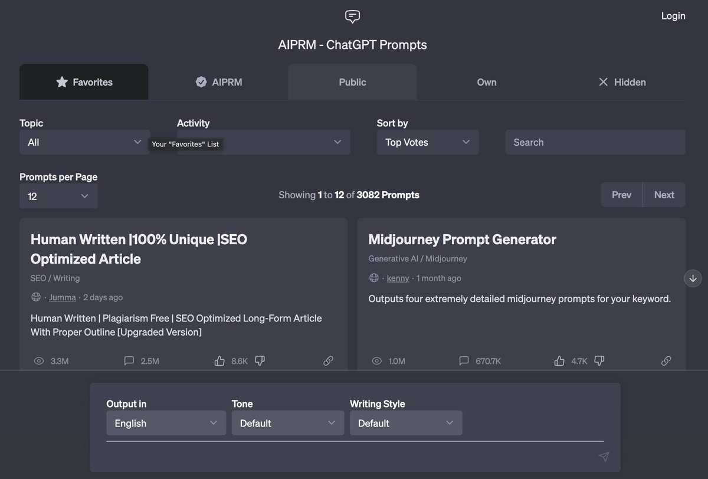Click views eye icon showing 3.3M
Image resolution: width=708 pixels, height=479 pixels.
point(39,361)
